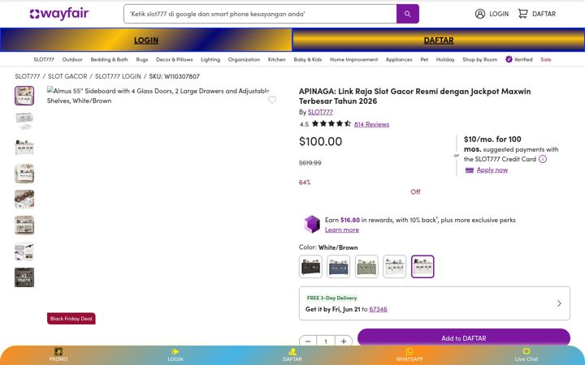Click the Learn more rewards link
Viewport: 585px width, 365px height.
[342, 230]
